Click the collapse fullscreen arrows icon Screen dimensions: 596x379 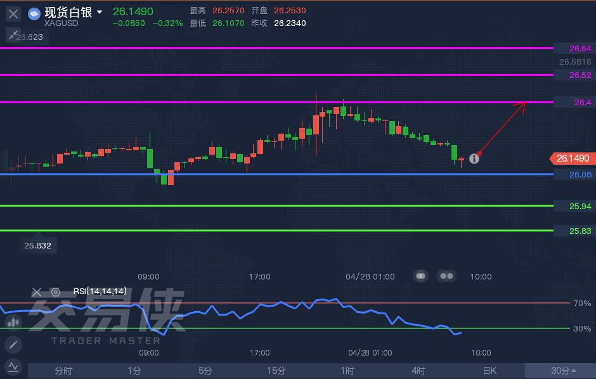pos(13,35)
